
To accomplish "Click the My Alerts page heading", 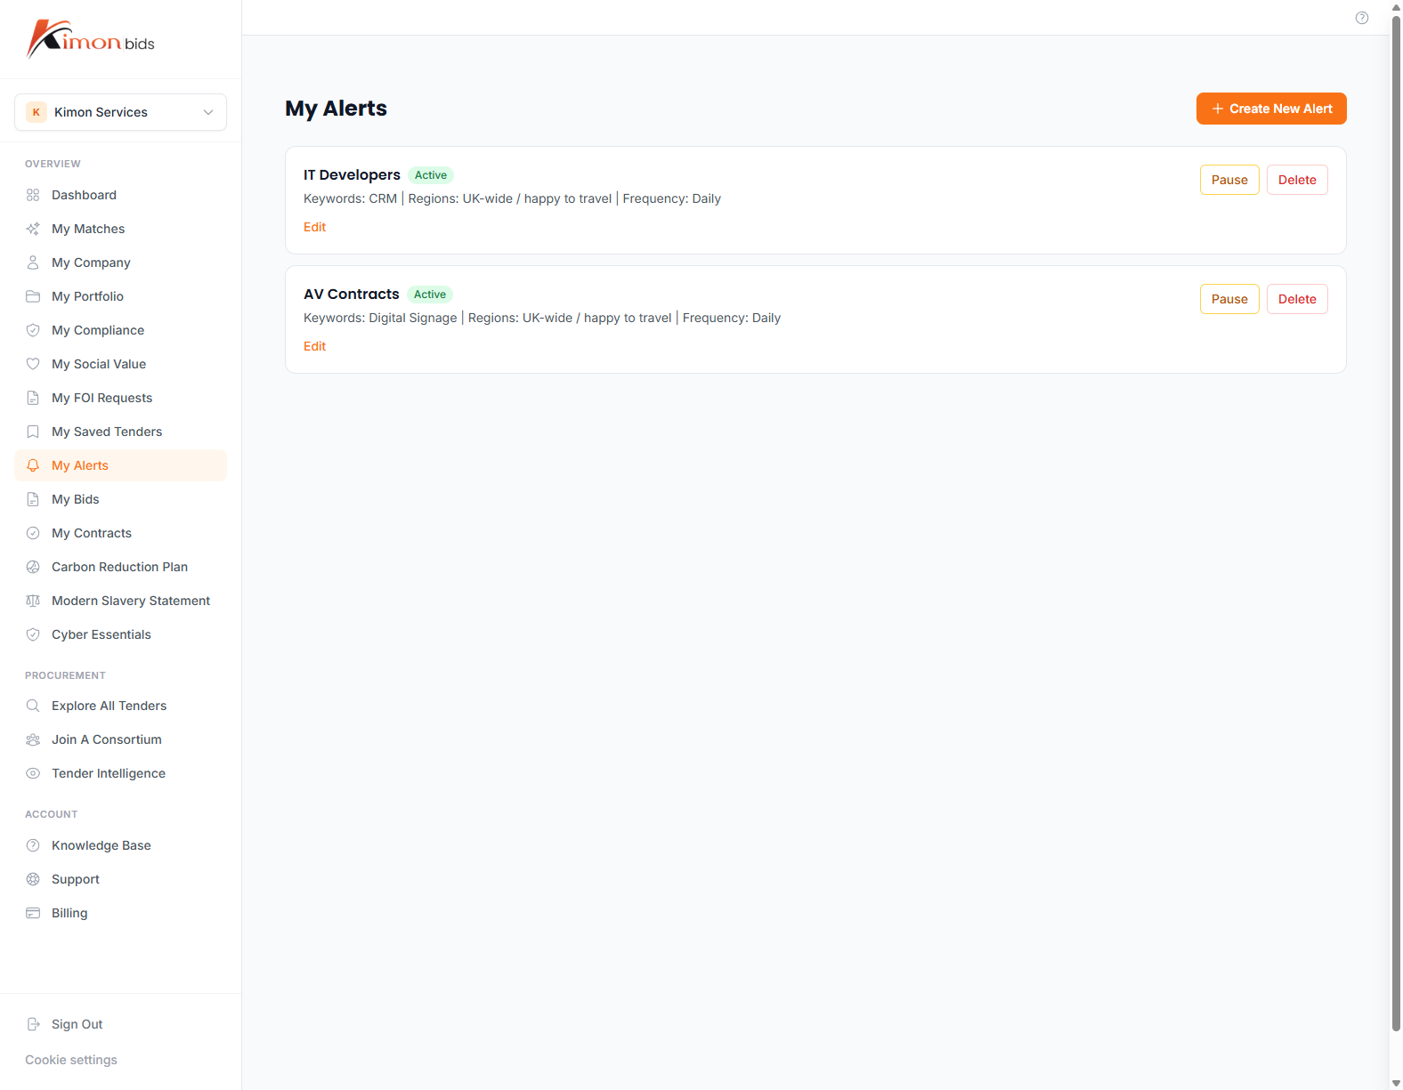I will (336, 109).
